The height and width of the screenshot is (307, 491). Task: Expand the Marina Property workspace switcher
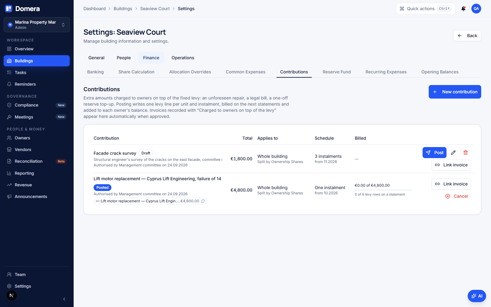point(37,25)
